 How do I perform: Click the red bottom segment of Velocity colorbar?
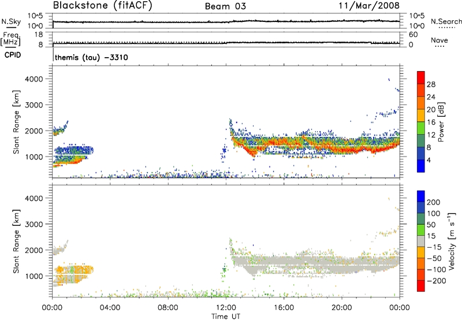pos(421,286)
